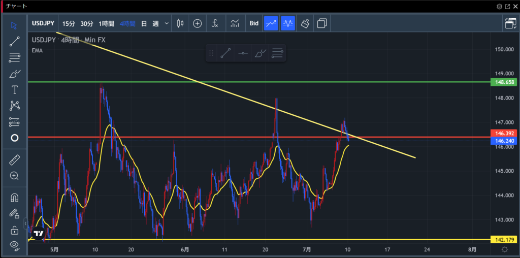Open the indicator templates chart icon
Image resolution: width=520 pixels, height=258 pixels.
click(x=235, y=23)
